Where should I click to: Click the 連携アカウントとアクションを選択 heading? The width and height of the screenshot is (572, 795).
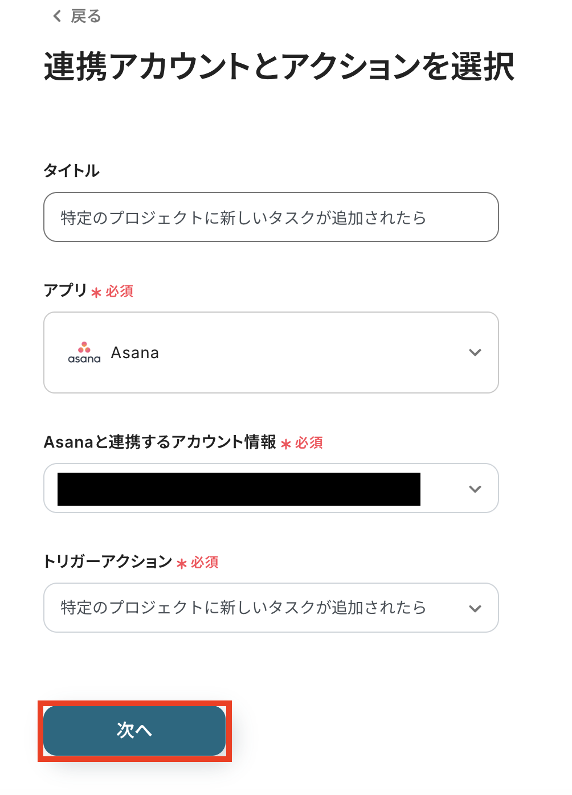[x=279, y=66]
